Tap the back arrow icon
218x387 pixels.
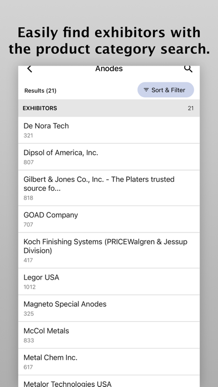tap(29, 69)
